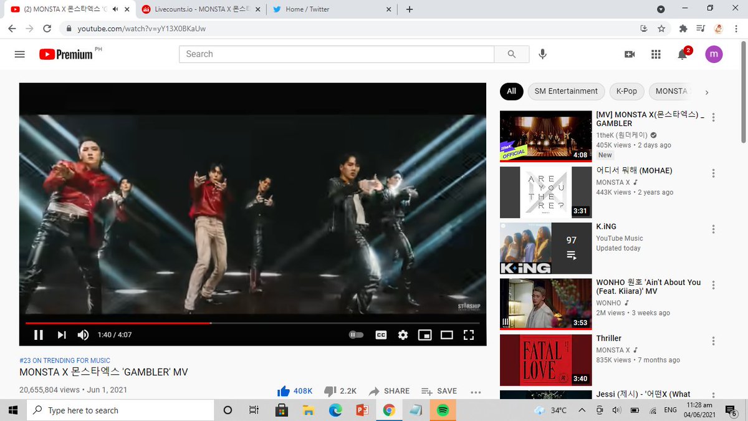Image resolution: width=748 pixels, height=421 pixels.
Task: Open notifications bell with 2 alerts
Action: (683, 54)
